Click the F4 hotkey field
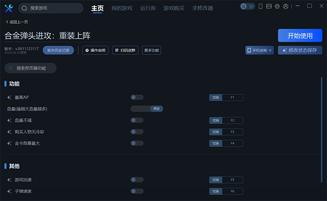The image size is (327, 201). coord(233,143)
